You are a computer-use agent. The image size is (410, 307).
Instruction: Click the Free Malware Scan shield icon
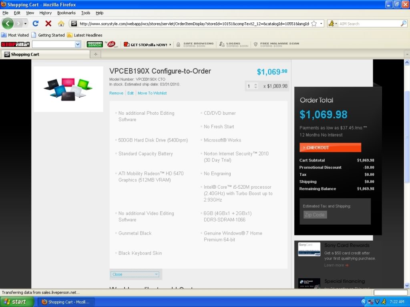(256, 45)
